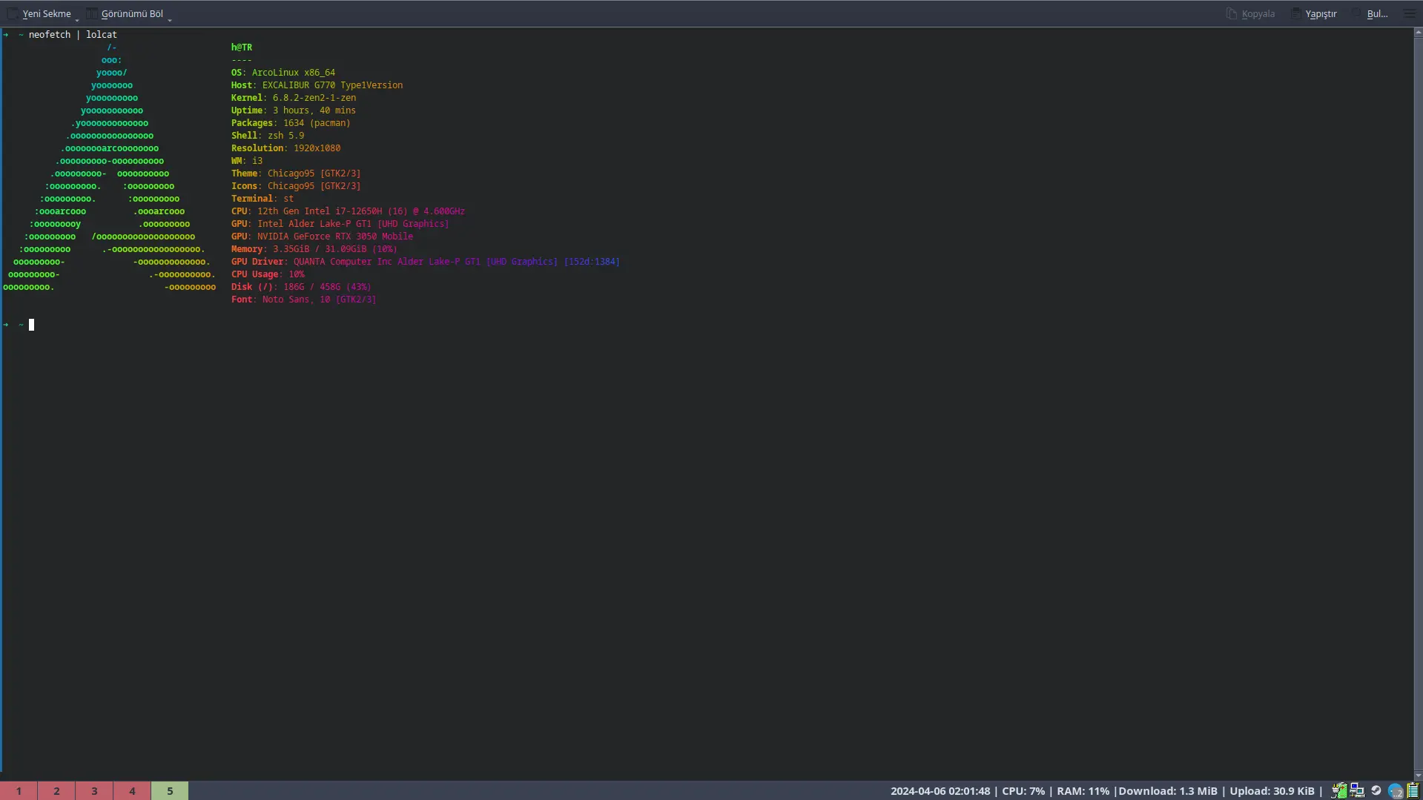Click the 'Kernel: 6.8.2-zen2-1-zen' line
The image size is (1423, 800).
point(294,98)
